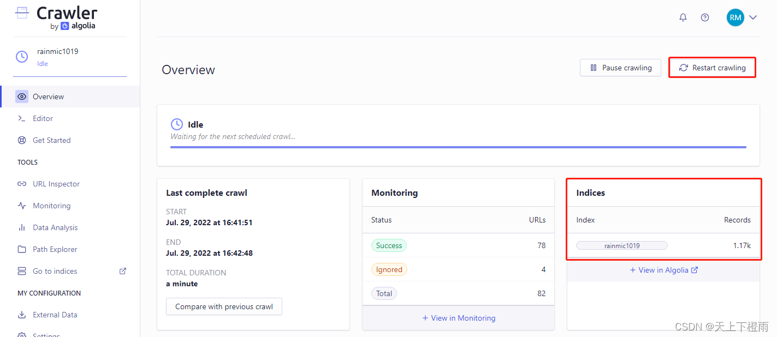Click the crawl end time text

click(209, 253)
